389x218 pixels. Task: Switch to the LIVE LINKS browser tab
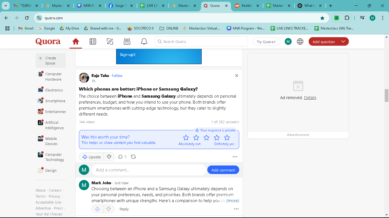click(152, 6)
